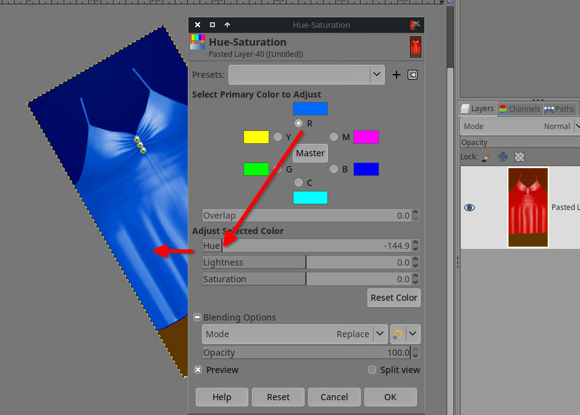Screen dimensions: 580x415
Task: Click the layer Opacity slider in Layers panel
Action: [520, 143]
